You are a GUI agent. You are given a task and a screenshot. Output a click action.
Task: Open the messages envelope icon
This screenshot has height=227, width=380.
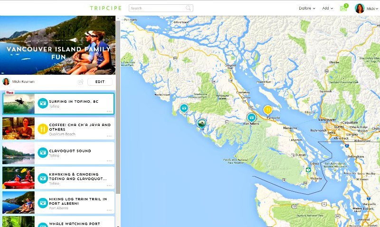point(343,8)
